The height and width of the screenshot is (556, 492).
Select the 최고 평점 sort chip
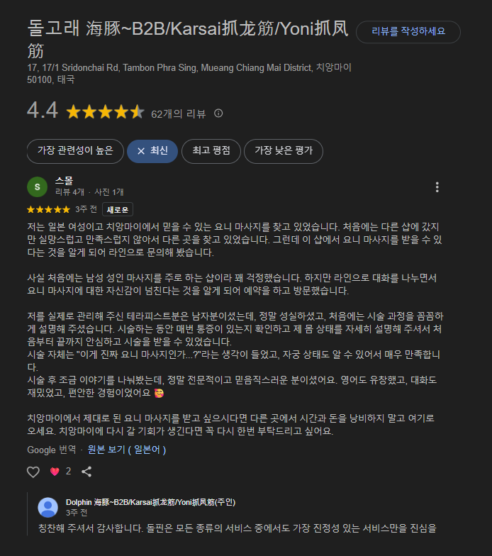(x=211, y=151)
